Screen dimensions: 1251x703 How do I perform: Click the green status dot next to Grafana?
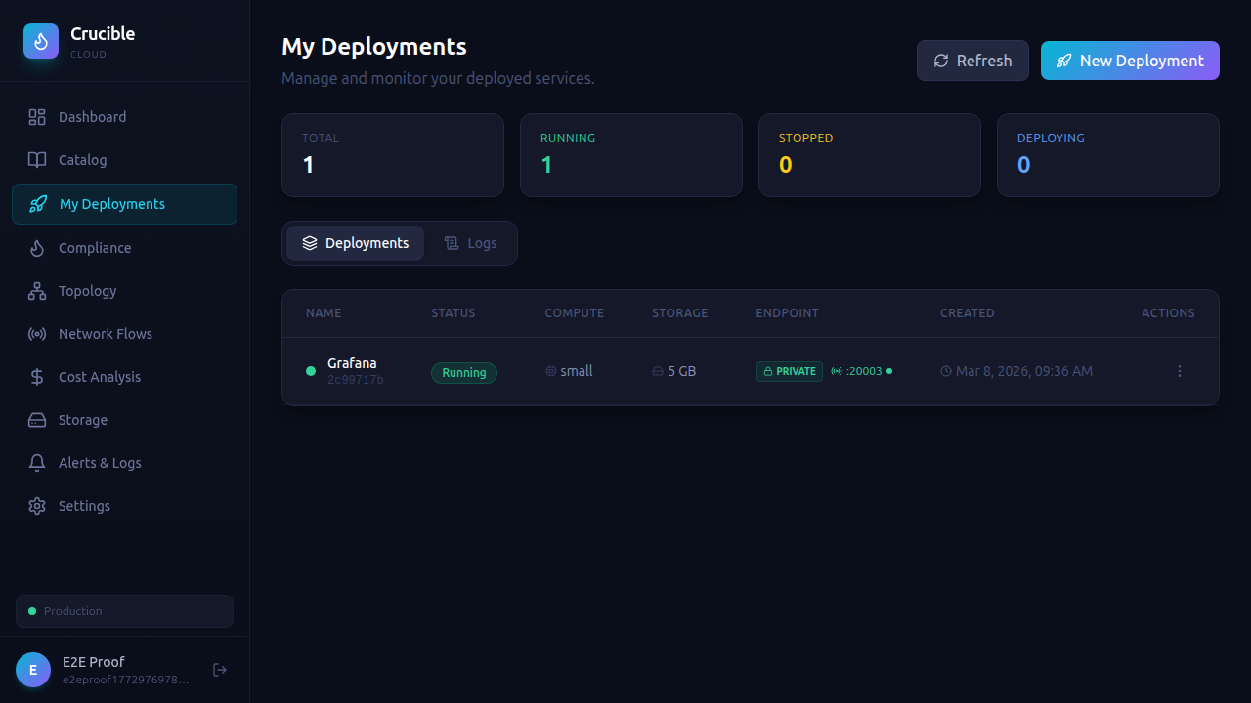click(x=310, y=371)
